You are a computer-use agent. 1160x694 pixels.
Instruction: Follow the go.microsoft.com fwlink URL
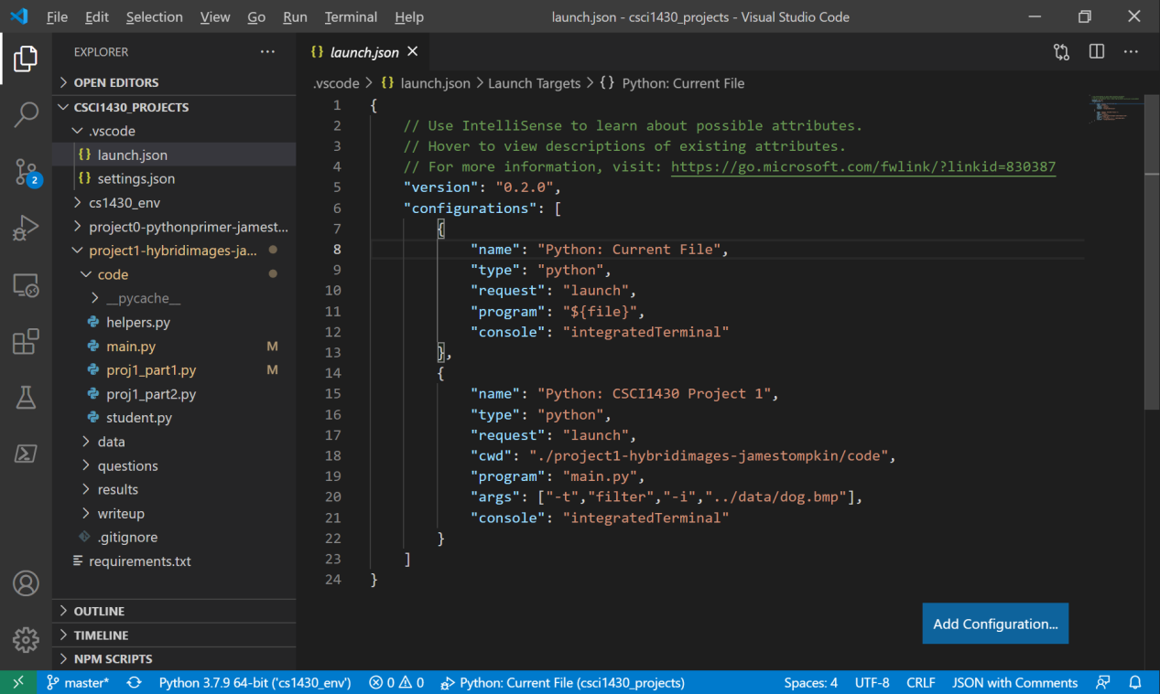coord(862,166)
